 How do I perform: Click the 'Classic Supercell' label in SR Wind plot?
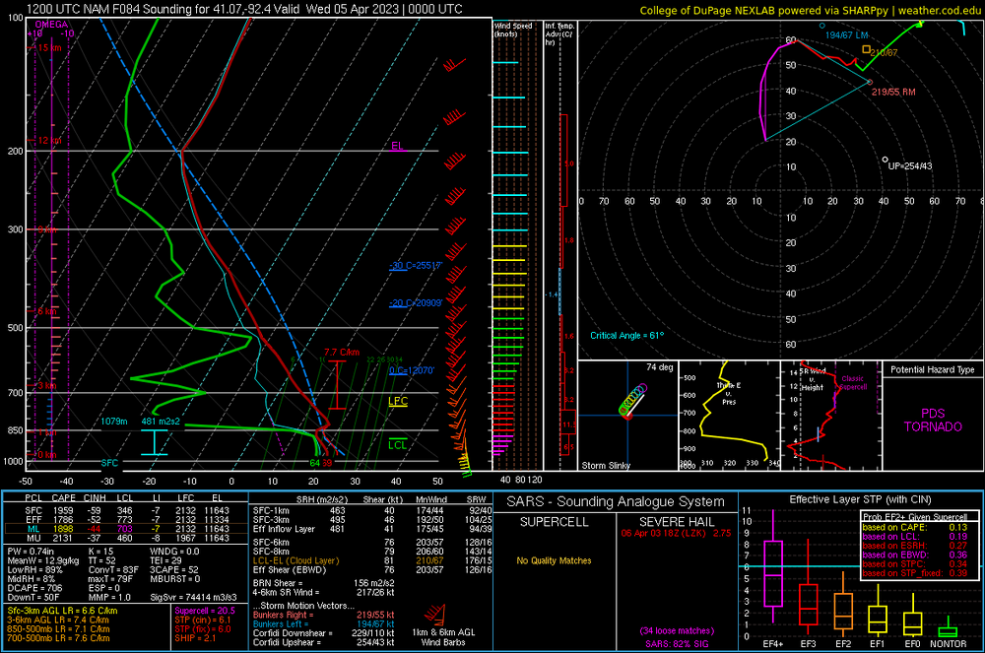[x=852, y=382]
